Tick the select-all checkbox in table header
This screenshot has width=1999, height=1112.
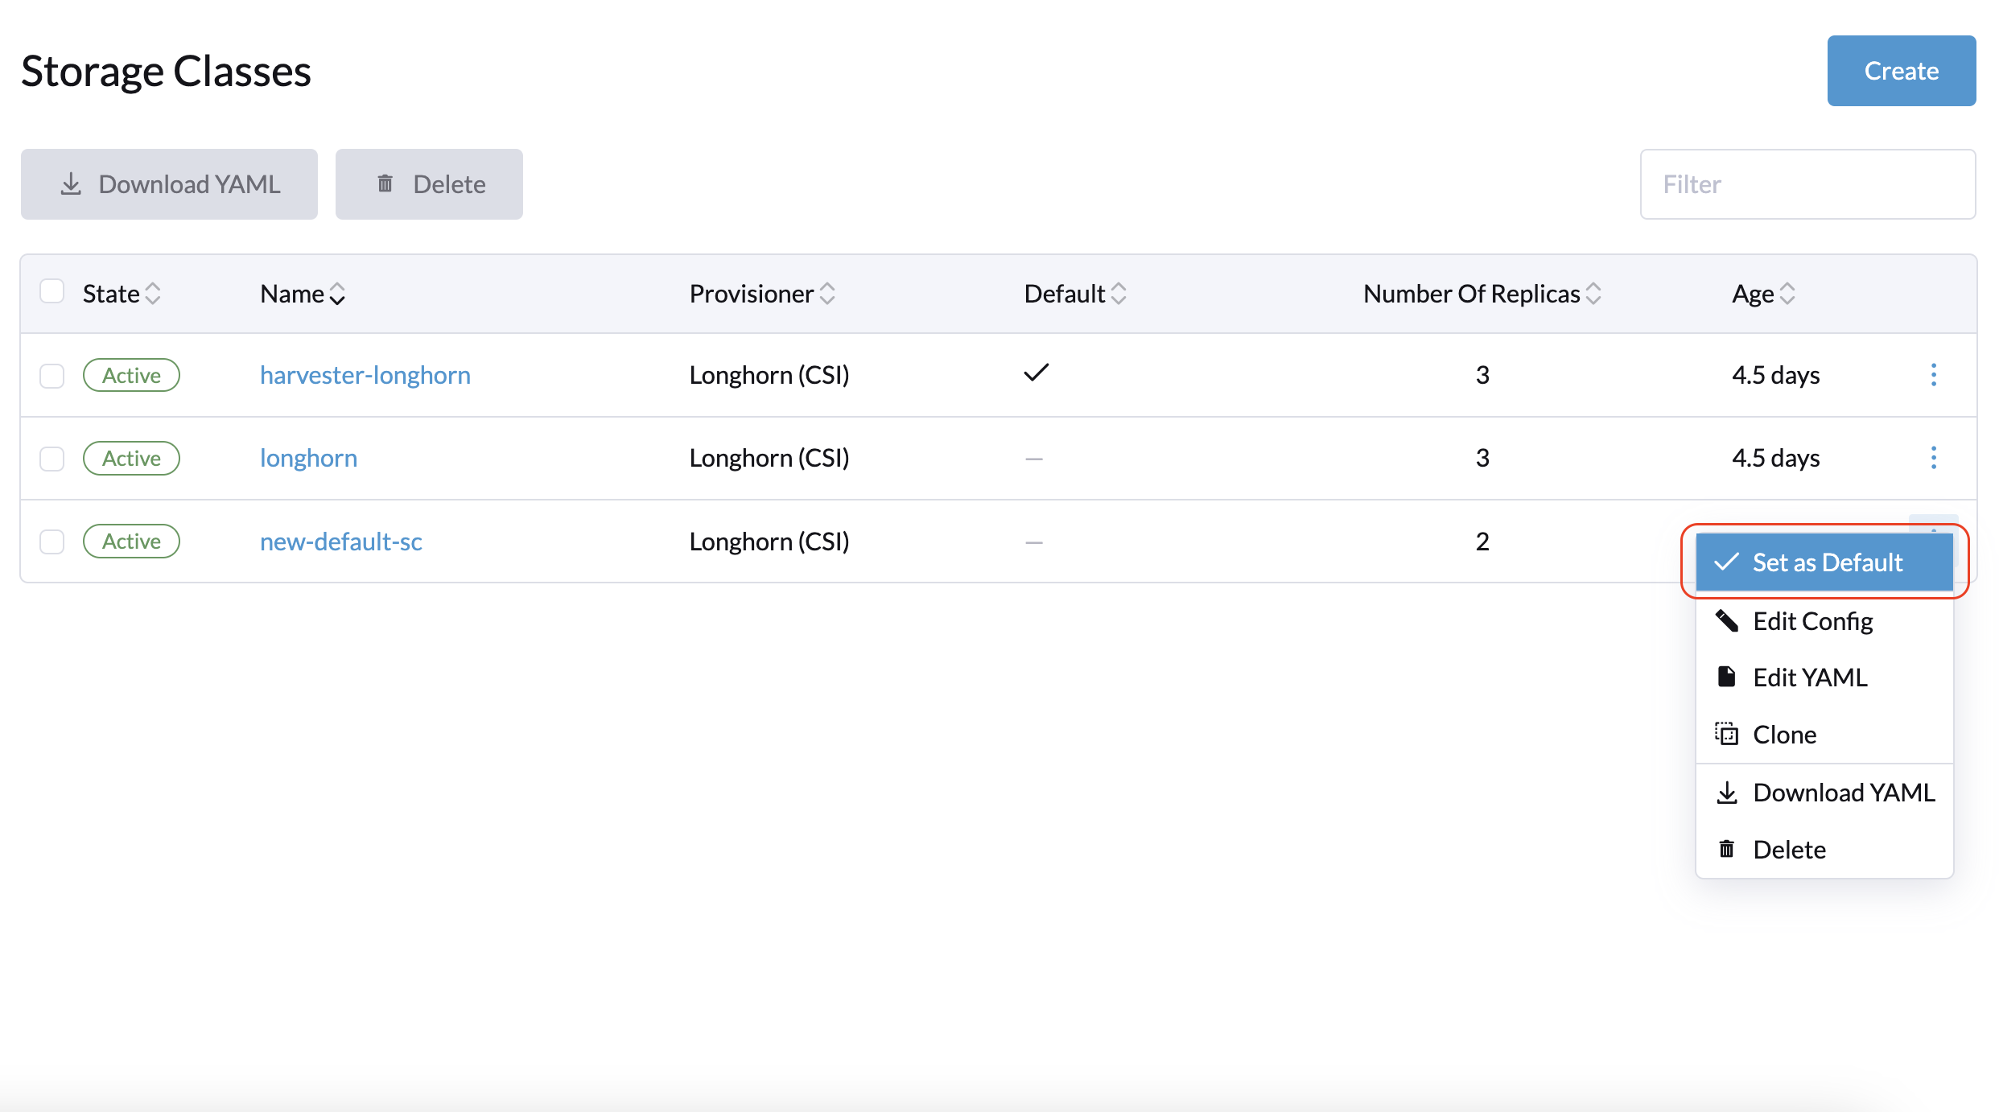[52, 291]
